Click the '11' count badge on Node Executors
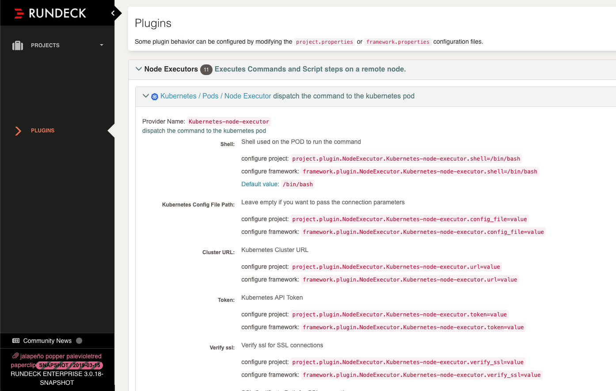Image resolution: width=616 pixels, height=391 pixels. pyautogui.click(x=206, y=69)
